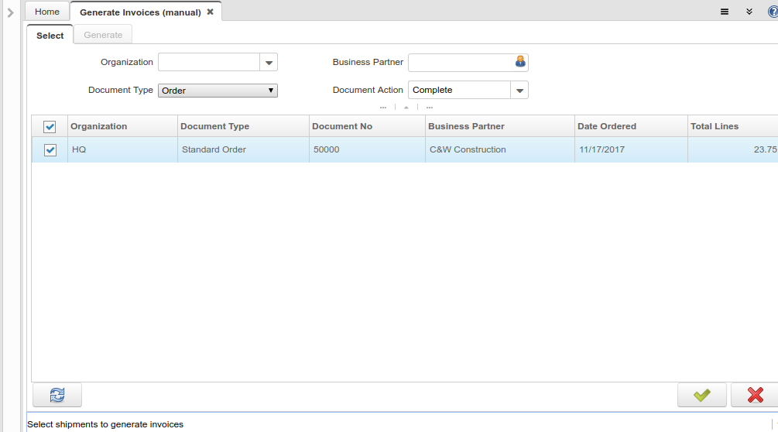Expand the left side navigation panel
Image resolution: width=778 pixels, height=432 pixels.
(10, 12)
